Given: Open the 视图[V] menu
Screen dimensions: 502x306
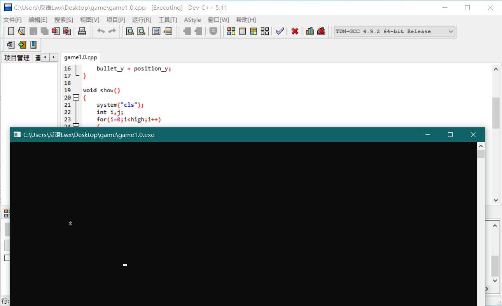Looking at the screenshot, I should pyautogui.click(x=89, y=20).
